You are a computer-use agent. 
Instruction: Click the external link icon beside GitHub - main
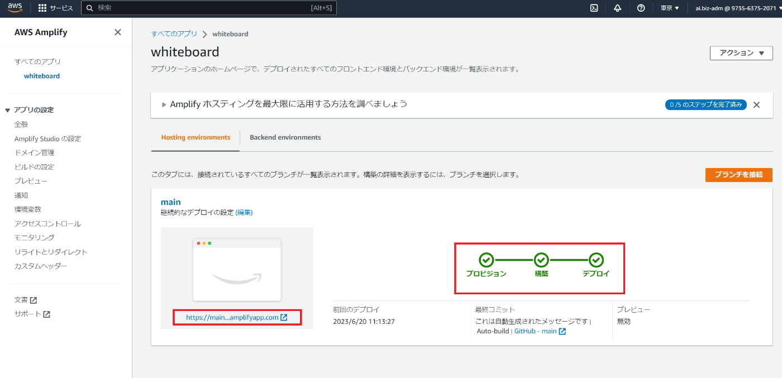(562, 331)
